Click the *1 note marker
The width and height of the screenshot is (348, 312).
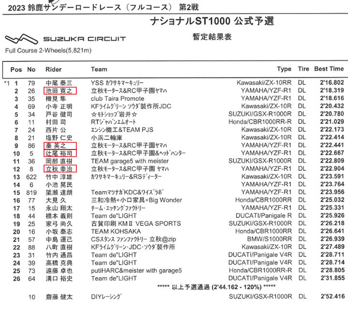coord(7,83)
